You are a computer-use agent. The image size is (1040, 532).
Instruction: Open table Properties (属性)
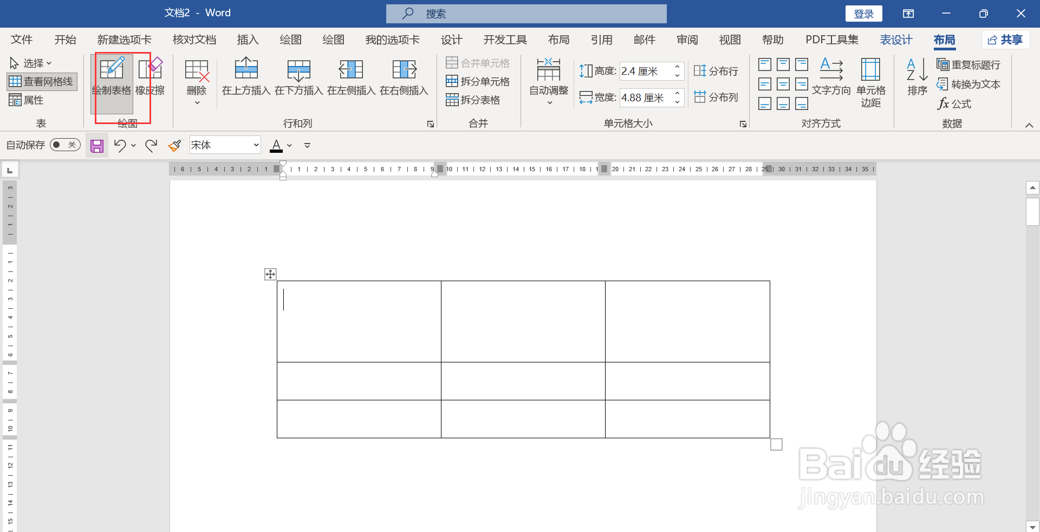26,100
